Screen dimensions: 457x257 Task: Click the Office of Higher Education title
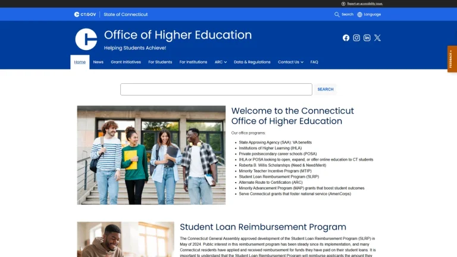coord(178,35)
